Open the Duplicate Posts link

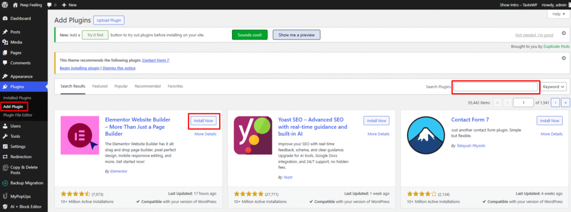(557, 47)
